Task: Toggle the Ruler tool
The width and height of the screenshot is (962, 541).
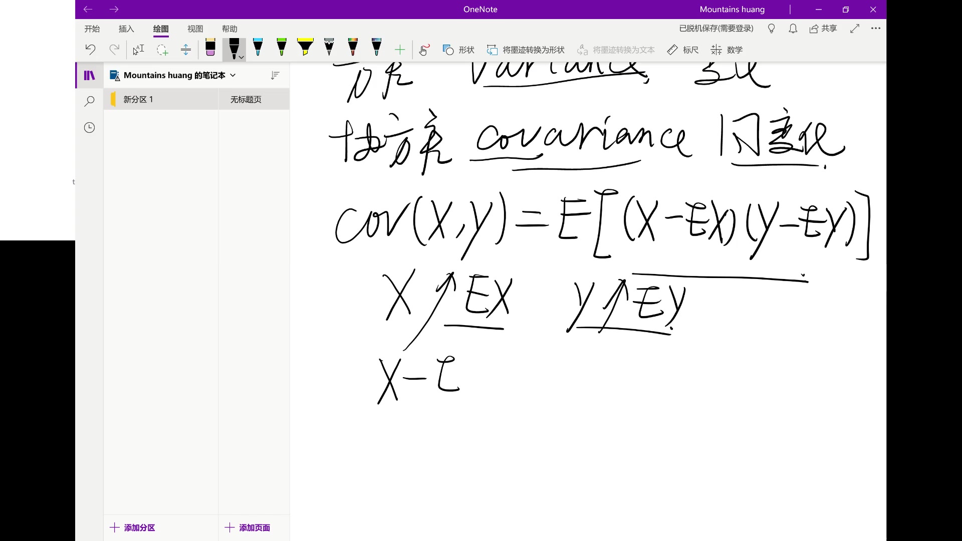Action: tap(682, 50)
